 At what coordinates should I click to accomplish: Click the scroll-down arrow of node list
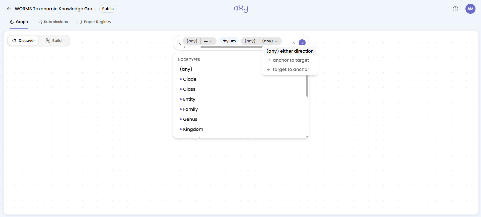point(307,137)
